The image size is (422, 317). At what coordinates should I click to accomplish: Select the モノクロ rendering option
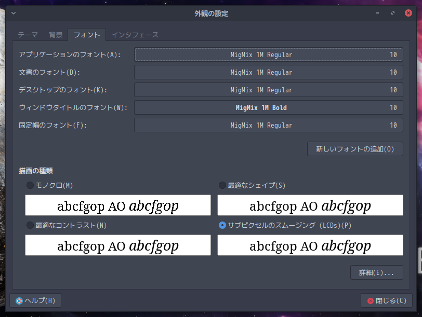tap(30, 185)
